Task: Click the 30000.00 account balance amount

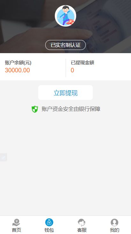Action: (18, 70)
